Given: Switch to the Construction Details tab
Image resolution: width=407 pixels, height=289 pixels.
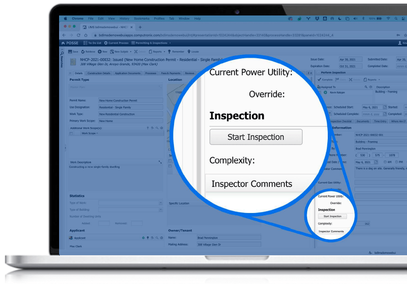Looking at the screenshot, I should point(98,73).
